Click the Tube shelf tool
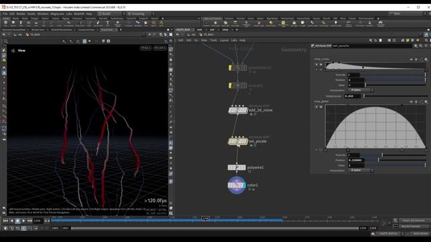This screenshot has height=242, width=431. [21, 24]
